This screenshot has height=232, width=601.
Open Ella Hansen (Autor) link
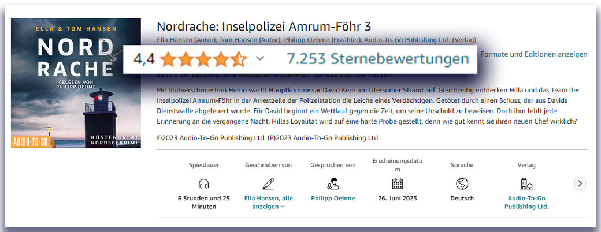click(x=183, y=39)
